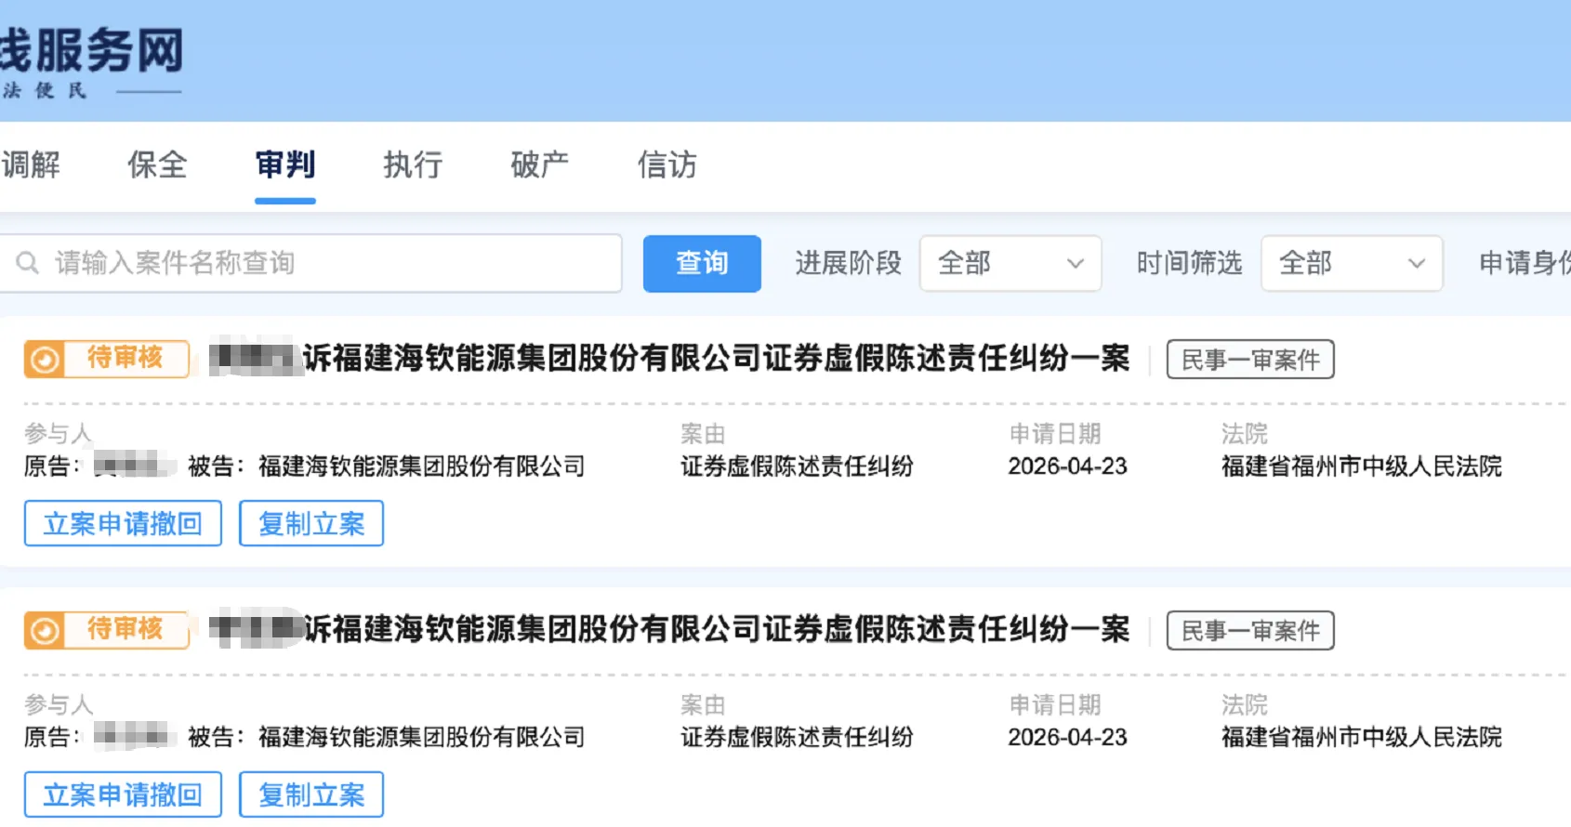1571x827 pixels.
Task: Open the 执行 tab
Action: (x=413, y=164)
